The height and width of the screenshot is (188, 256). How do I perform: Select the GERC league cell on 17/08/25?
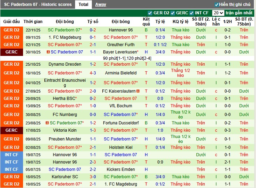[x=12, y=130]
